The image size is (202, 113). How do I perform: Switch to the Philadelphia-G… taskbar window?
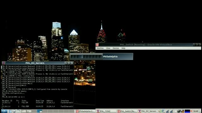pos(85,111)
